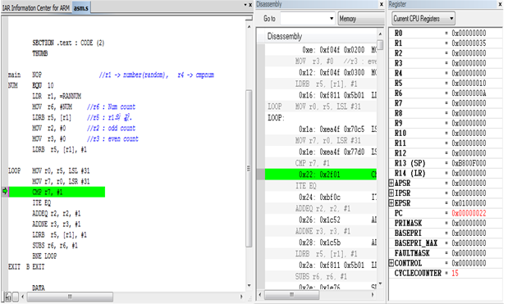Click the editor scroll-right arrow

[x=241, y=297]
